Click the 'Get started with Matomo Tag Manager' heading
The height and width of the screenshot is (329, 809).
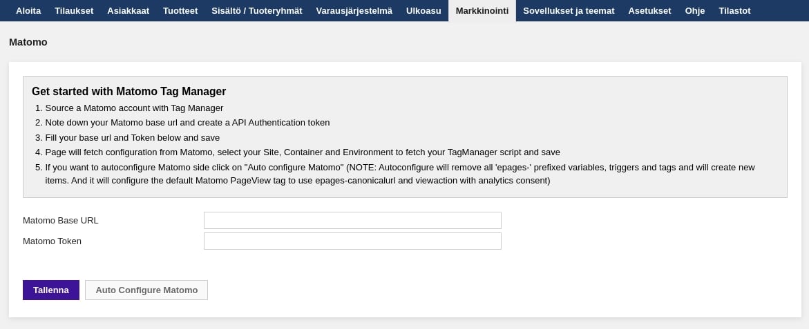point(129,91)
